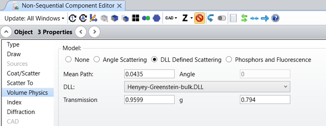
Task: Click the Mean Path input field
Action: 149,74
